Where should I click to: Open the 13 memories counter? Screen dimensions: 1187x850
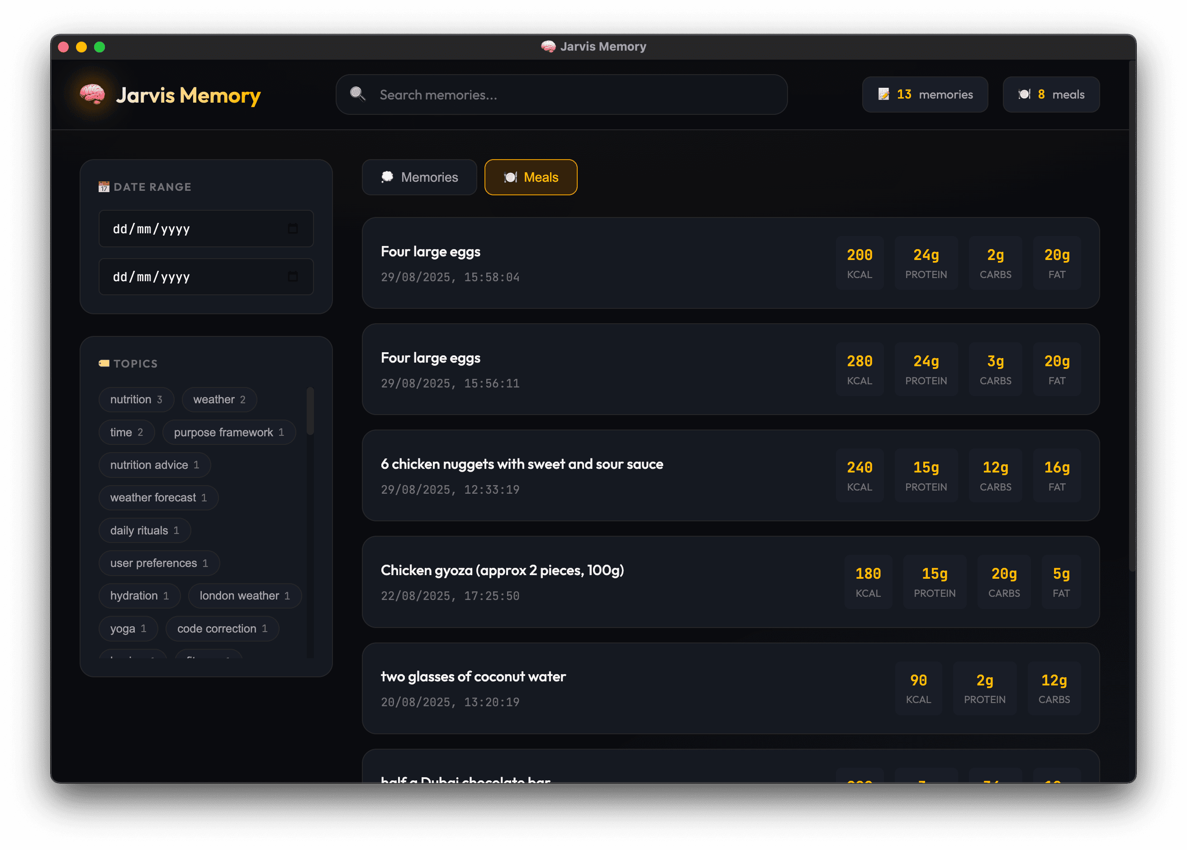click(925, 94)
